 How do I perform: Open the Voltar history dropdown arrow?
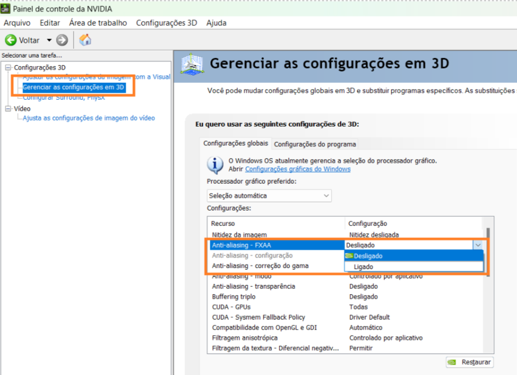pos(49,40)
